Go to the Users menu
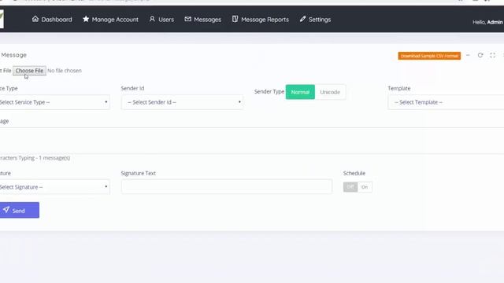Viewport: 504px width, 283px height. click(161, 20)
